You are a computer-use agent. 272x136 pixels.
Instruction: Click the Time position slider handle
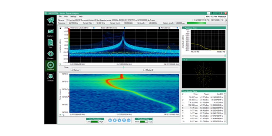click(123, 67)
